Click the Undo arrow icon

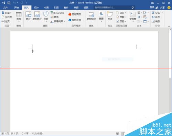tap(14, 3)
